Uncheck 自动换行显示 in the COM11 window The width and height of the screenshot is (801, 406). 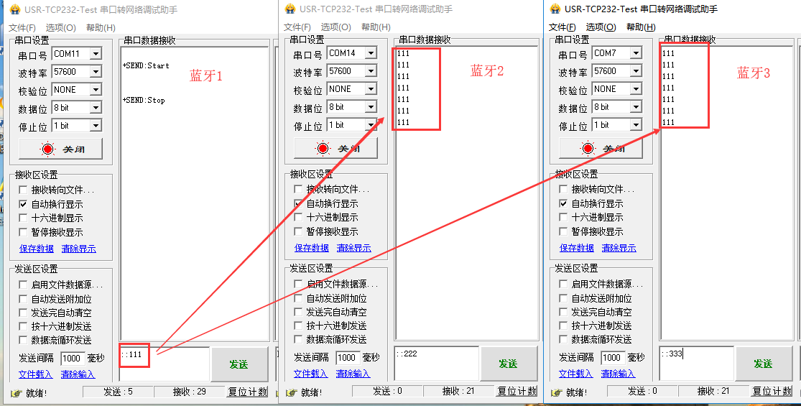tap(24, 204)
